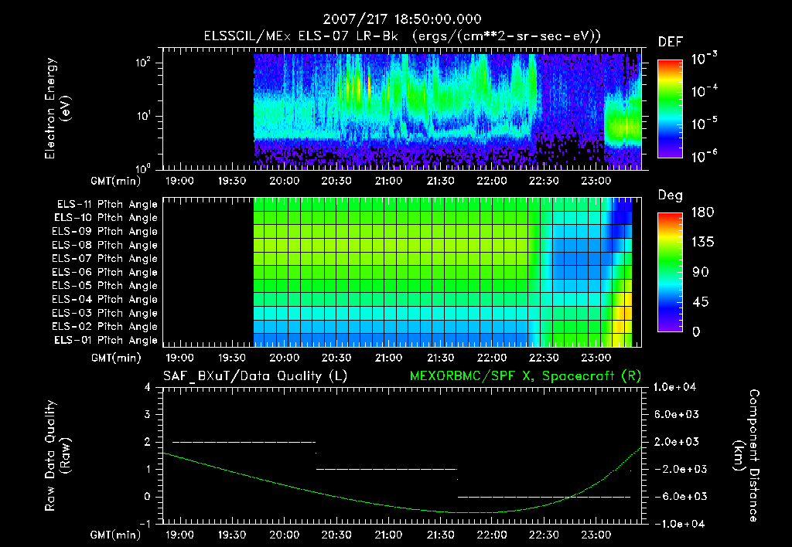Click the 1.0e+04 right axis value

674,387
